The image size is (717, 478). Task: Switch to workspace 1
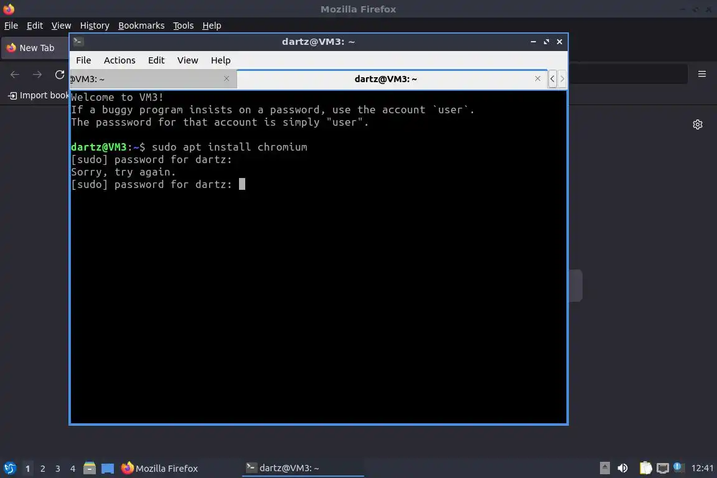pos(27,469)
